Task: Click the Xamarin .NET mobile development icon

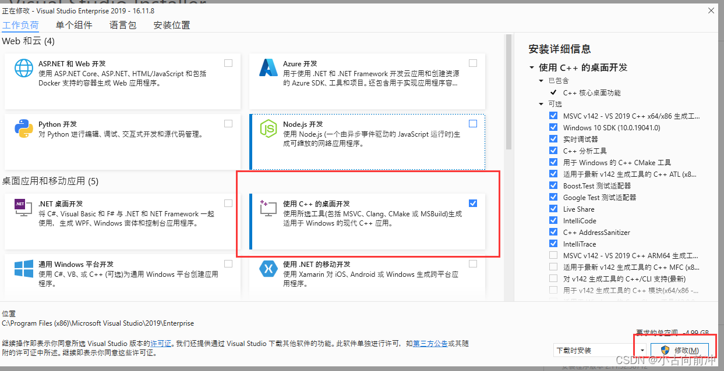Action: click(268, 269)
